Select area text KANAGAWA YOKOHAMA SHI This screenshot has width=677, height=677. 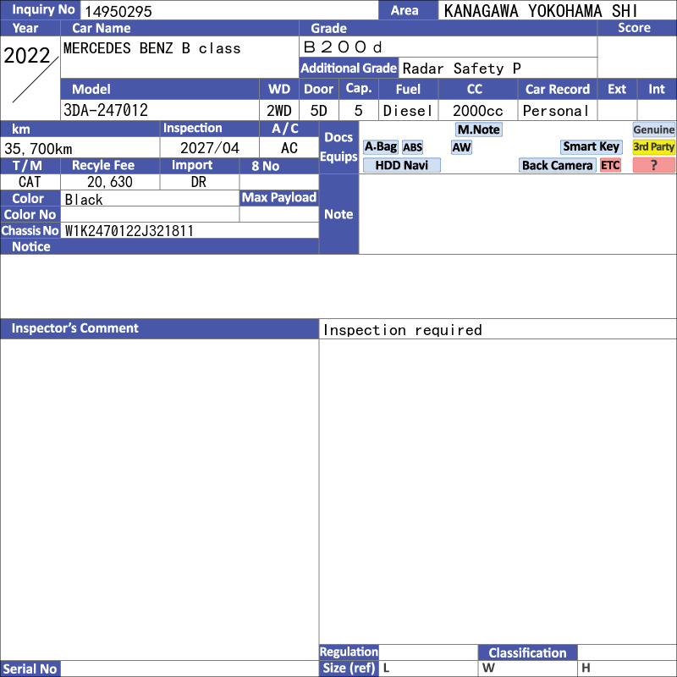tap(541, 11)
